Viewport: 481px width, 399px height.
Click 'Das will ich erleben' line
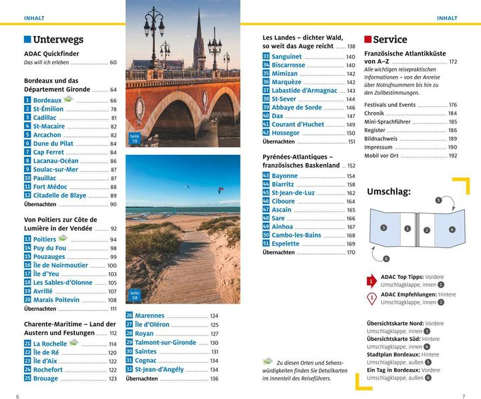[x=70, y=63]
